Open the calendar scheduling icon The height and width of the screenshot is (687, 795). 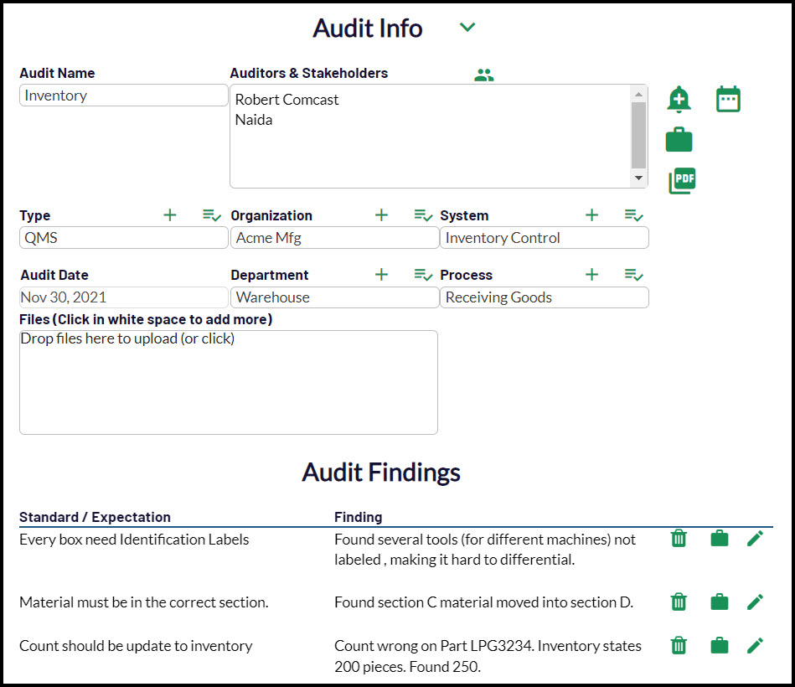(728, 99)
